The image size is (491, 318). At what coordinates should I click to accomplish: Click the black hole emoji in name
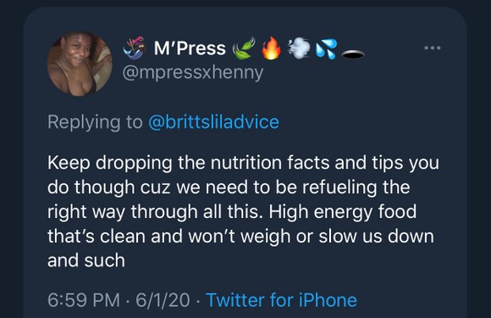pyautogui.click(x=353, y=55)
